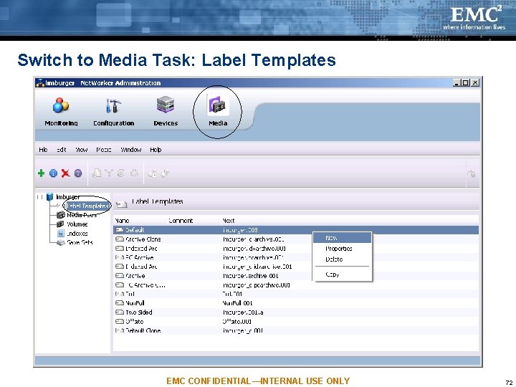Open the Window menu

[x=131, y=150]
